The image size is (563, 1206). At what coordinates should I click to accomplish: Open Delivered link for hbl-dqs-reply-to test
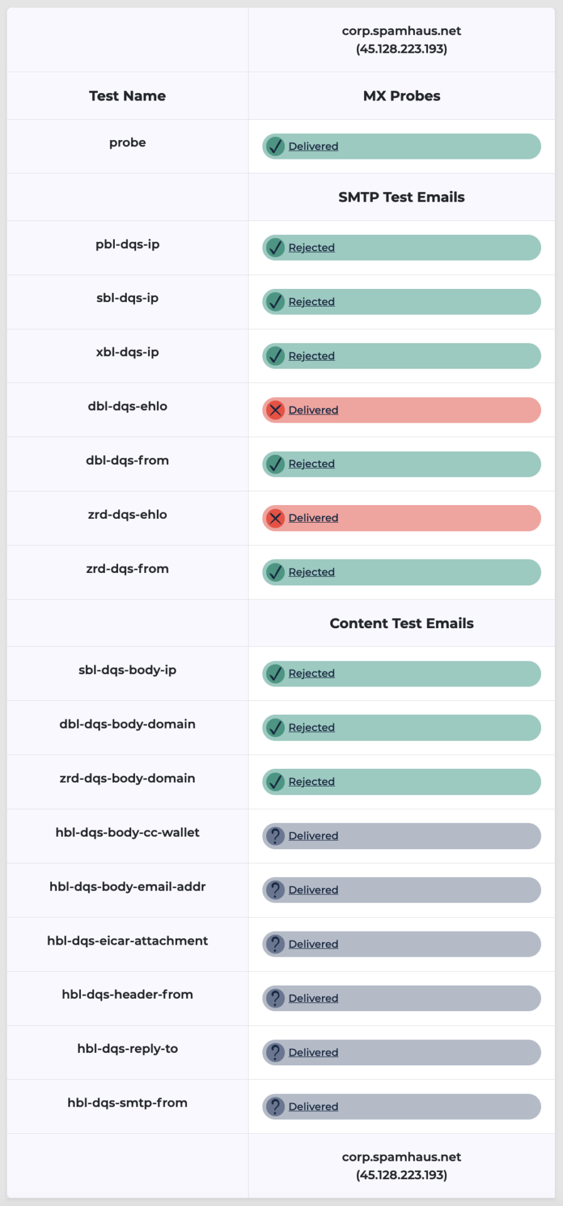coord(313,1052)
